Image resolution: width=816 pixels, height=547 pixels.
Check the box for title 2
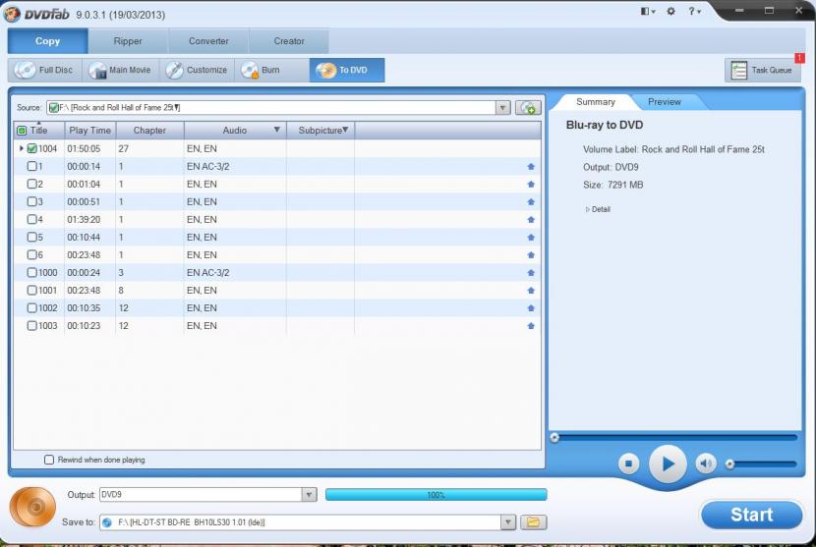tap(31, 184)
